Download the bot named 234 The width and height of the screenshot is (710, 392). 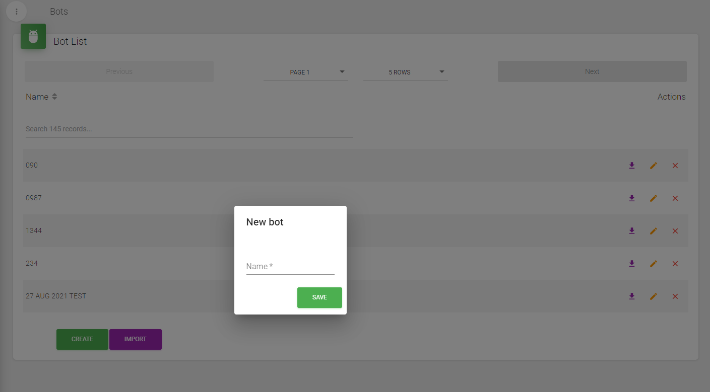tap(632, 264)
